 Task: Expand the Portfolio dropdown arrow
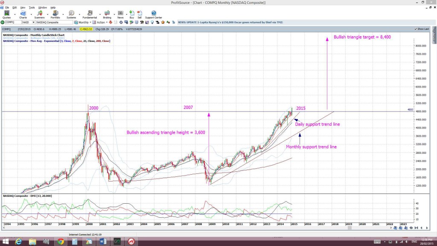click(63, 14)
